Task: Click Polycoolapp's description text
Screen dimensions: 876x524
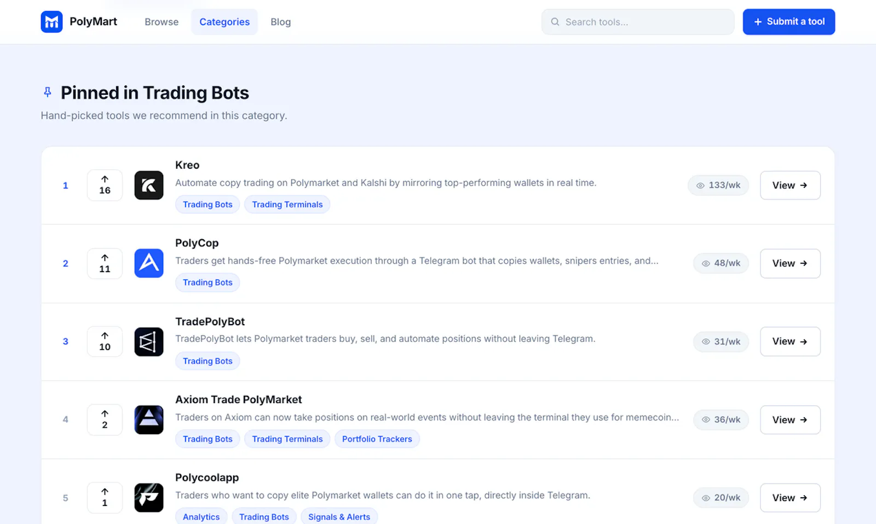Action: (x=383, y=496)
